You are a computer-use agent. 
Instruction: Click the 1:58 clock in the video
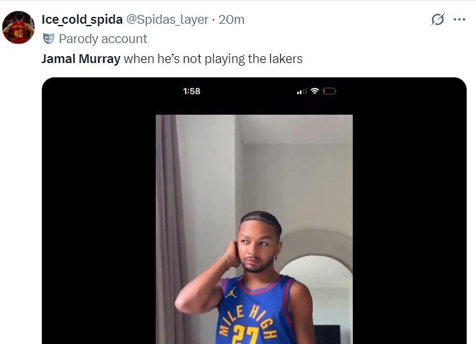(191, 91)
